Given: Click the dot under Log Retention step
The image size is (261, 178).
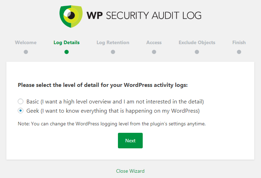Looking at the screenshot, I should coord(113,52).
